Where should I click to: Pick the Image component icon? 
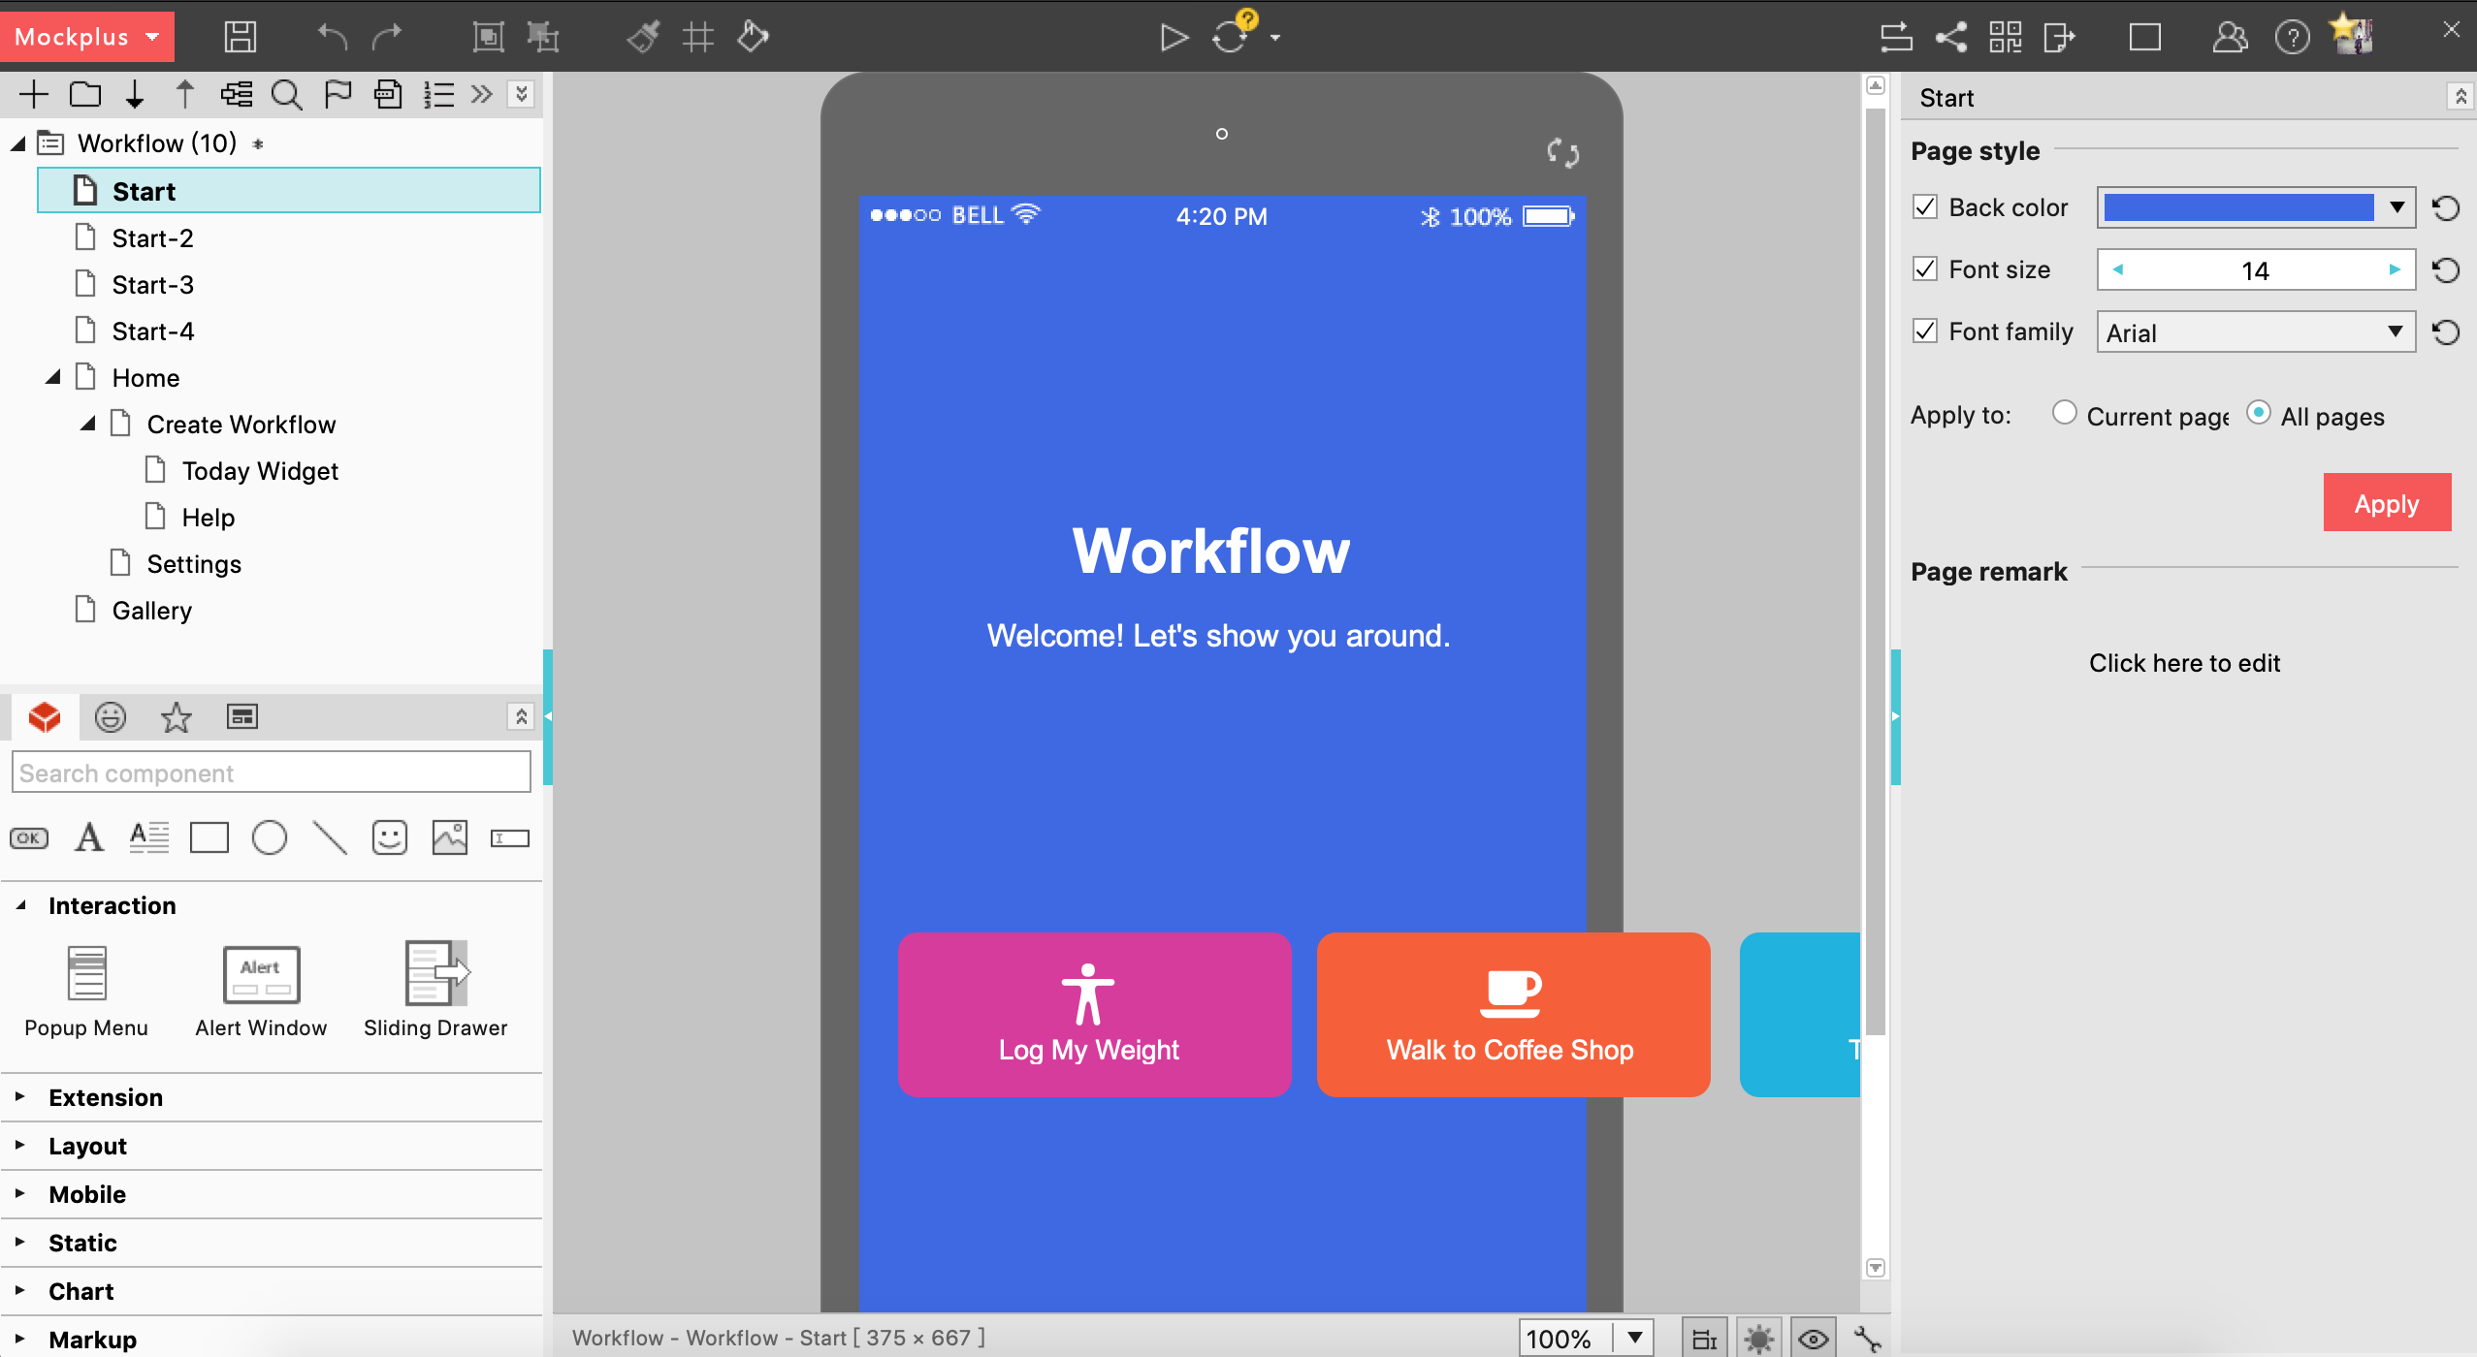click(449, 837)
